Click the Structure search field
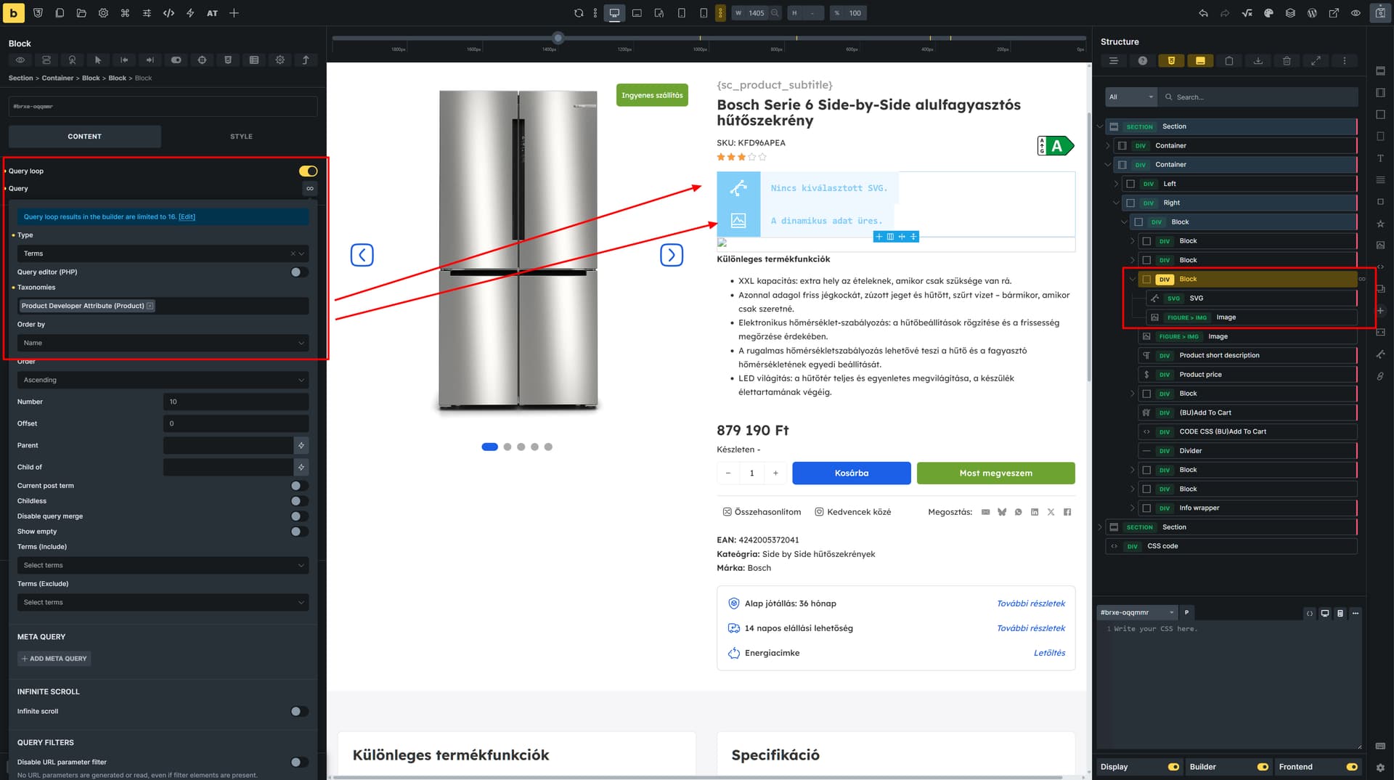The width and height of the screenshot is (1394, 780). (x=1259, y=97)
